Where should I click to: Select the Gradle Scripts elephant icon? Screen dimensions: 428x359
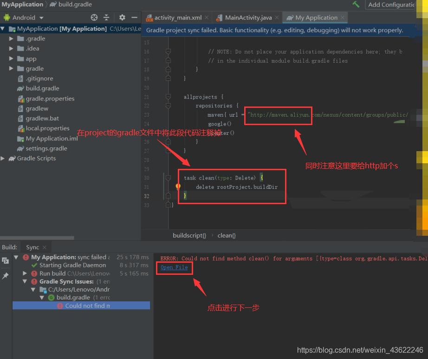[x=12, y=158]
